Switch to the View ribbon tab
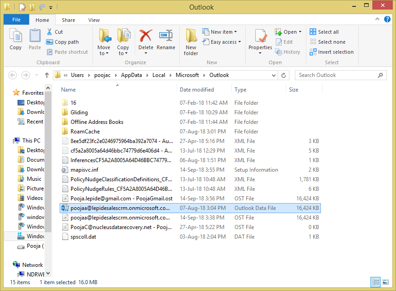The width and height of the screenshot is (396, 291). pos(94,20)
